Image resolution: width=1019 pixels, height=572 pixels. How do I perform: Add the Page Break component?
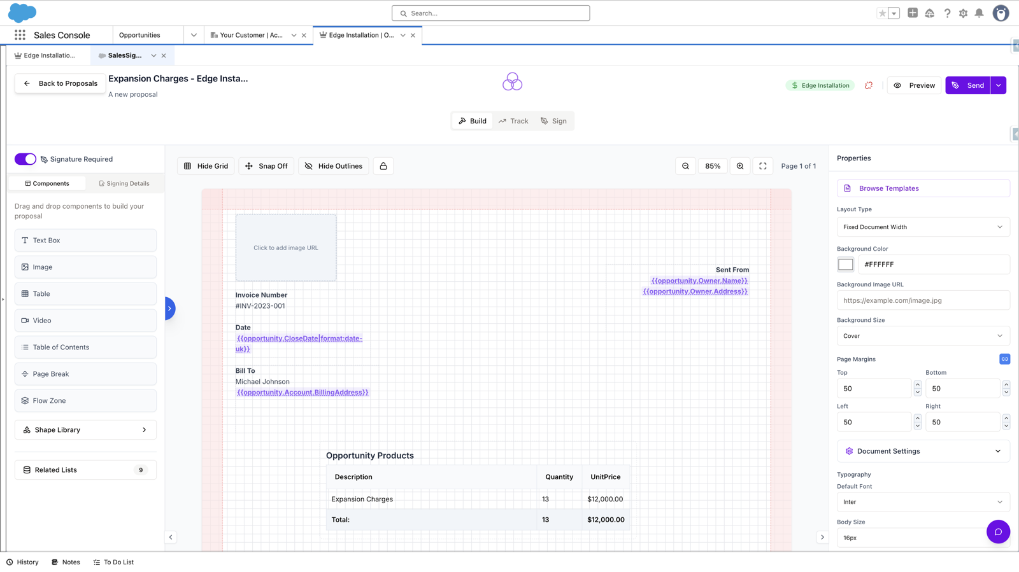point(85,374)
